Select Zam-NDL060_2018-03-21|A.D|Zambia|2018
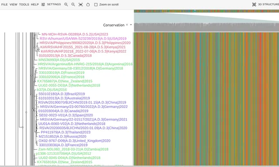The width and height of the screenshot is (279, 167). 73,149
